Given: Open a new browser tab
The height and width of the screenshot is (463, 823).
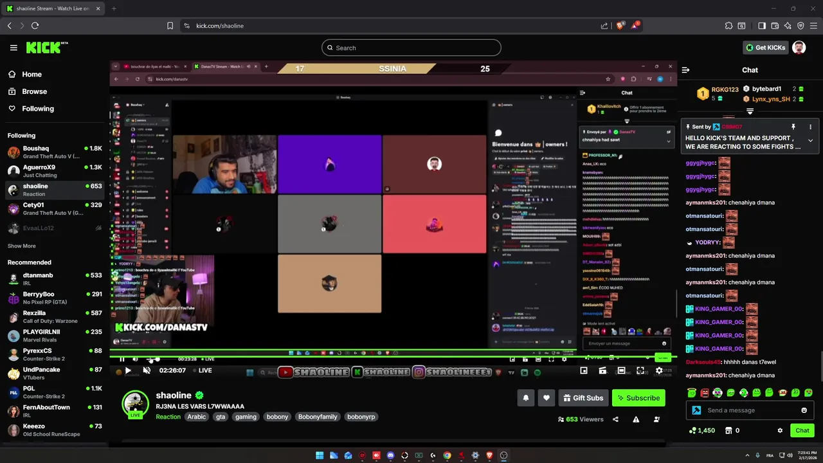Looking at the screenshot, I should point(114,8).
